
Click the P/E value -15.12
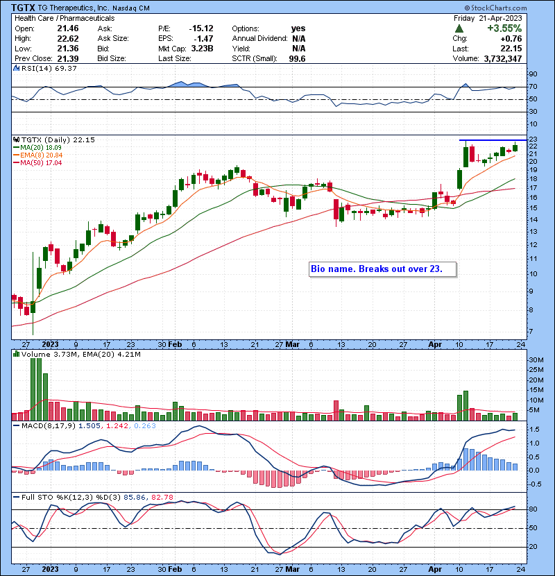click(201, 28)
